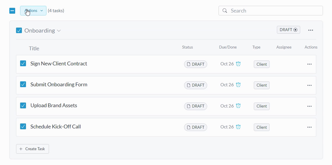Click the Client type tag for Upload Brand Assets
332x165 pixels.
click(x=261, y=106)
